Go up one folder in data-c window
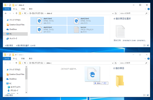The height and width of the screenshot is (100, 153). [x=16, y=63]
